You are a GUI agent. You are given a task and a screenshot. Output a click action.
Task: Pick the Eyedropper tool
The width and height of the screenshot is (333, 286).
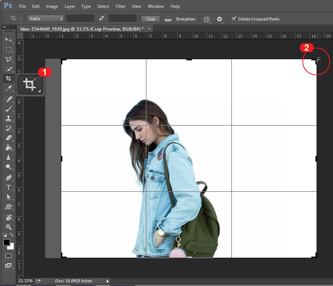coord(9,88)
